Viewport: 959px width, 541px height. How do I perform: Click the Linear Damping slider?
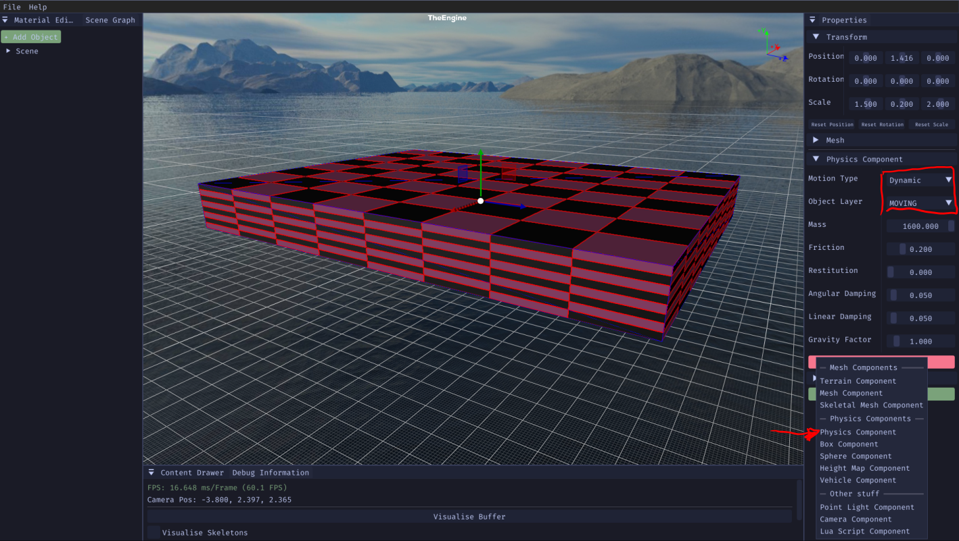pyautogui.click(x=920, y=318)
